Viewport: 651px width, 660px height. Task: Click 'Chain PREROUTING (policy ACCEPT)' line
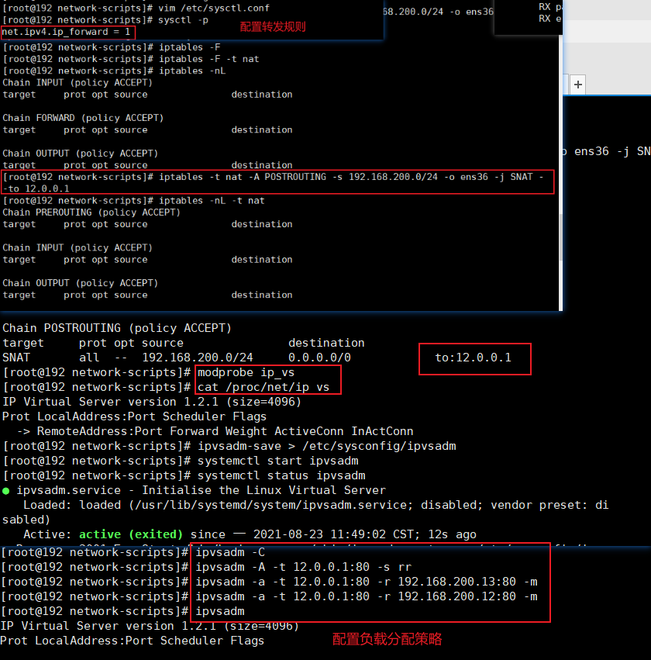tap(91, 213)
